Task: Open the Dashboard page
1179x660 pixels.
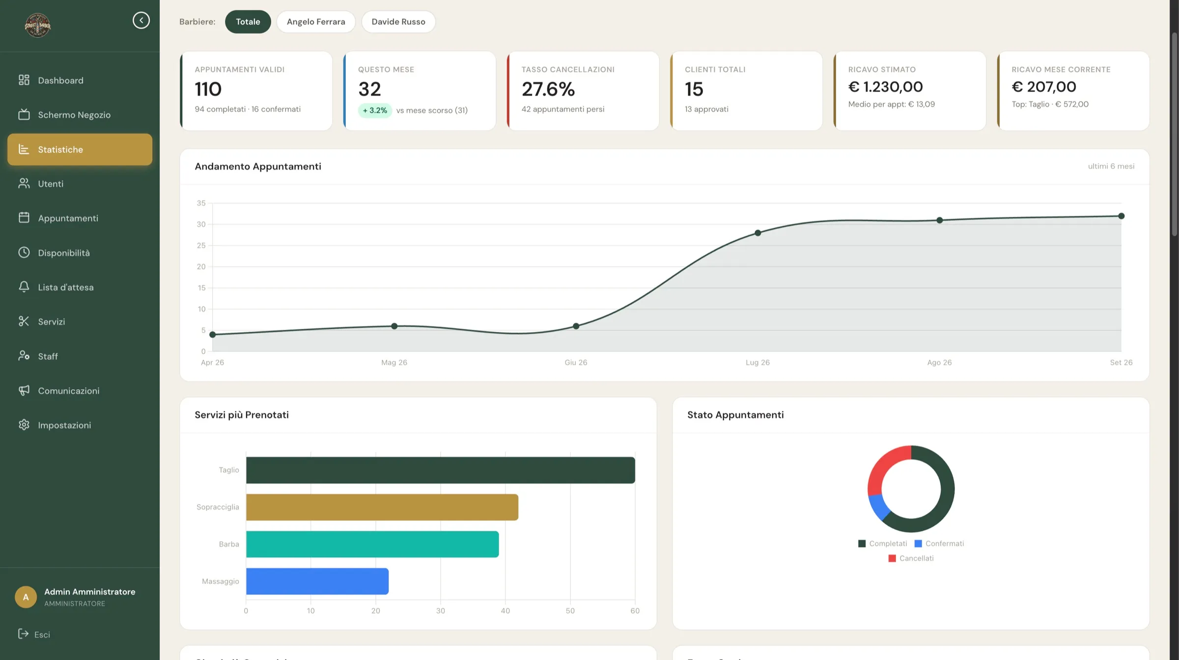Action: click(80, 80)
